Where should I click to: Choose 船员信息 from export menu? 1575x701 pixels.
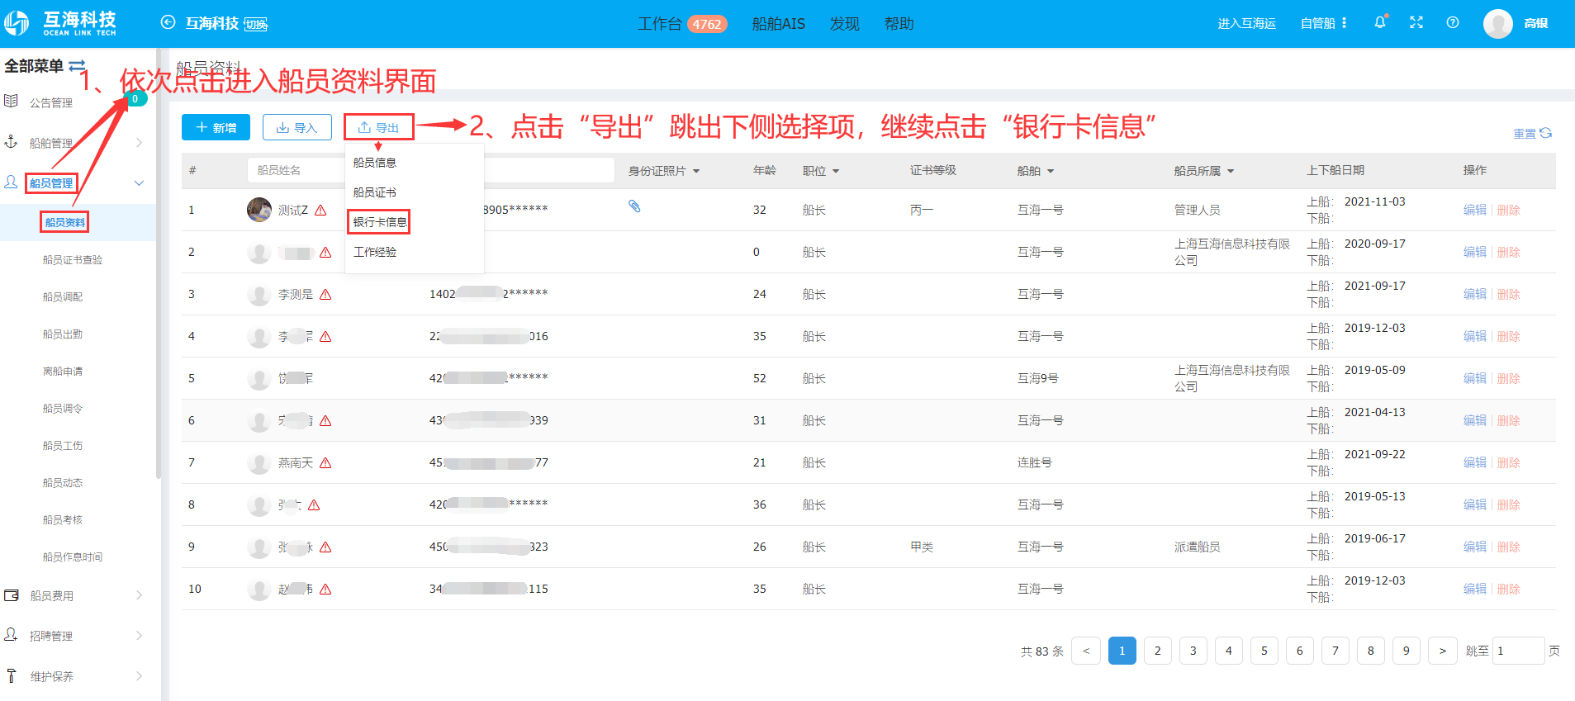click(375, 163)
